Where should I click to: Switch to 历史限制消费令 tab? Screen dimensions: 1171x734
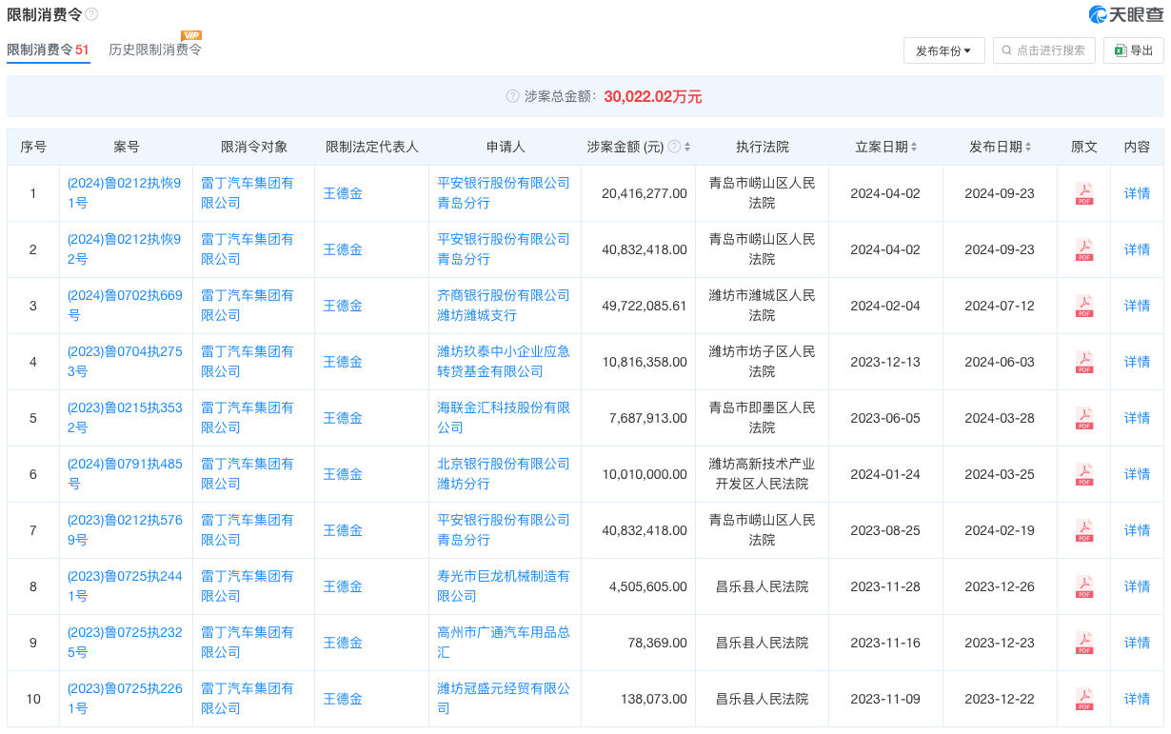tap(155, 50)
